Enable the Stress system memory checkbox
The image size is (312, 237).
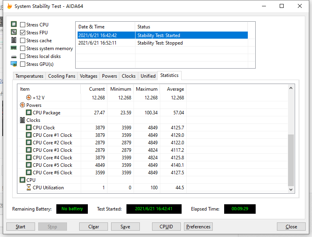[x=23, y=49]
